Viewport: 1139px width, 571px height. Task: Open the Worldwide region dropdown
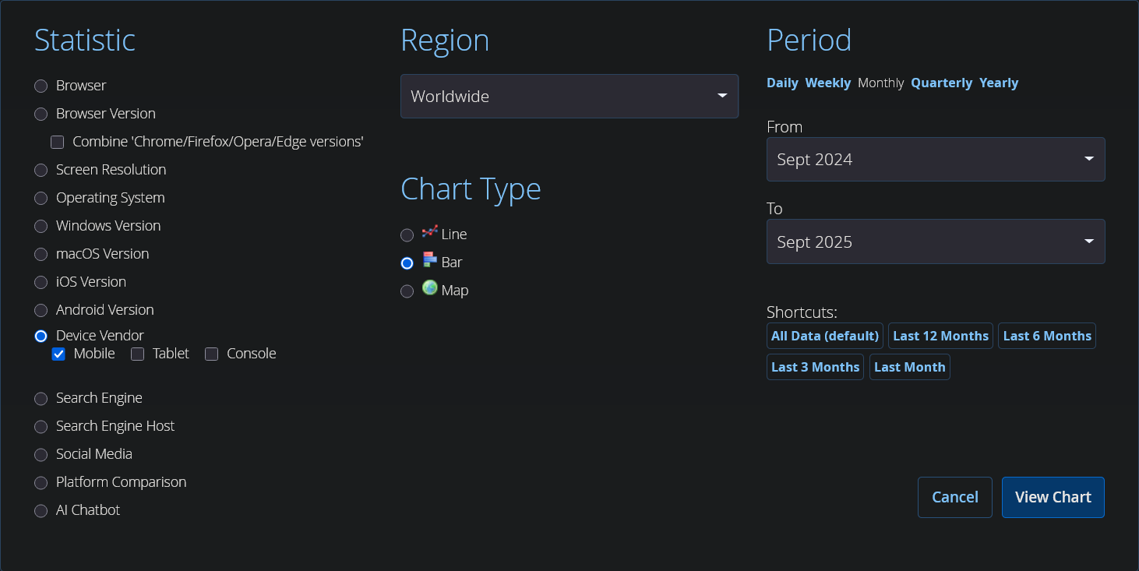(569, 97)
